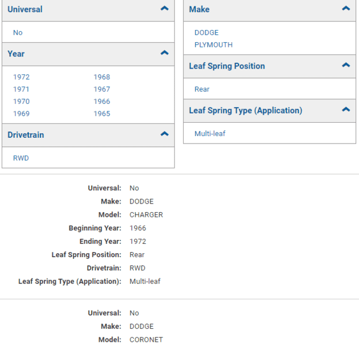Click the 'Beginning Year:' label
359x346 pixels.
pos(95,228)
